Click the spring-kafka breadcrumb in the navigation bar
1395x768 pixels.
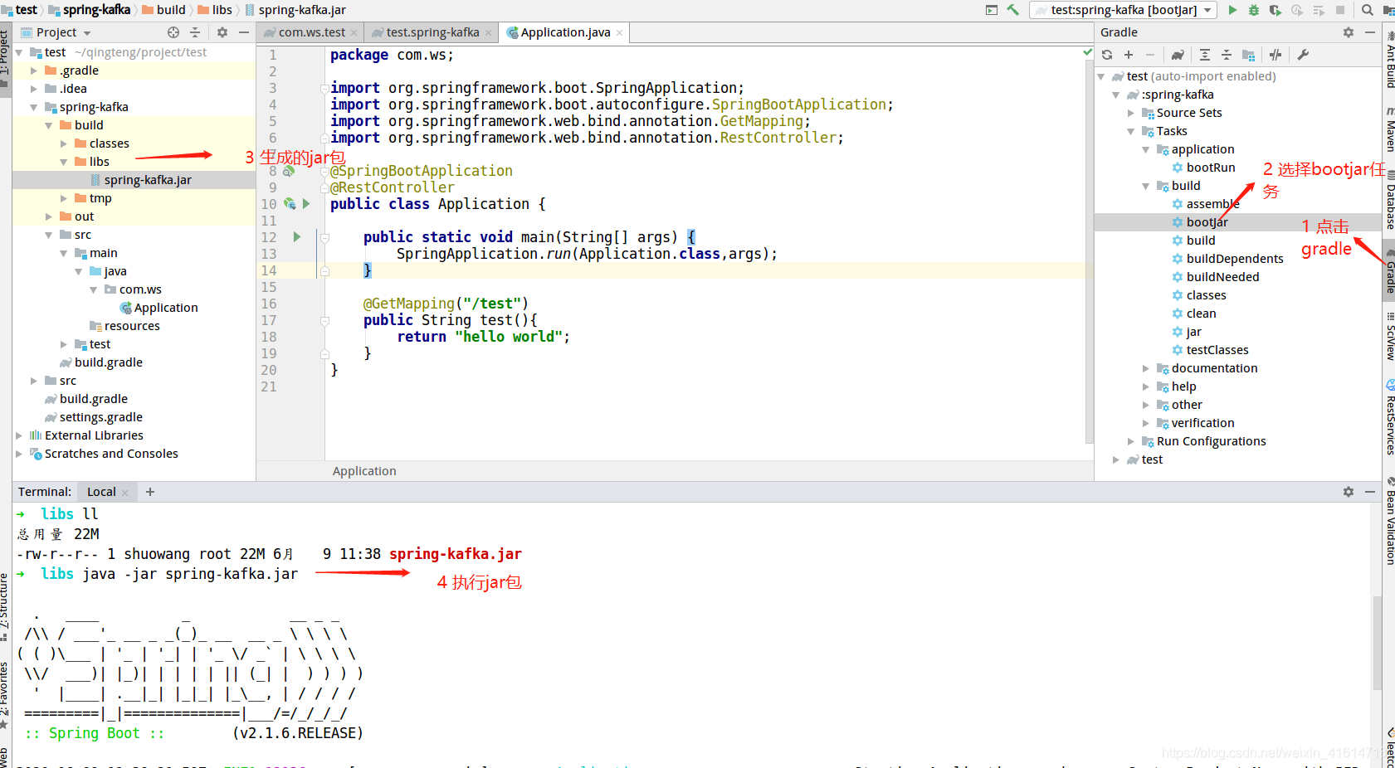coord(90,10)
